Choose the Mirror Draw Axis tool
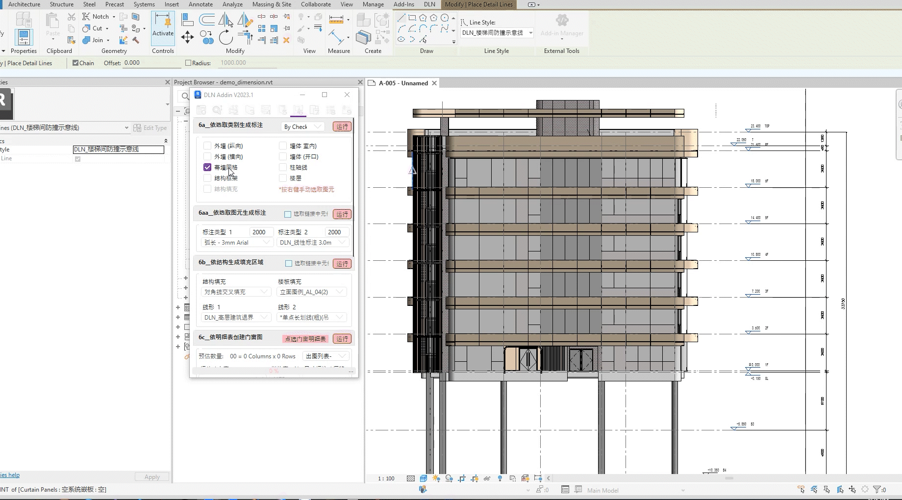902x500 pixels. (x=245, y=20)
